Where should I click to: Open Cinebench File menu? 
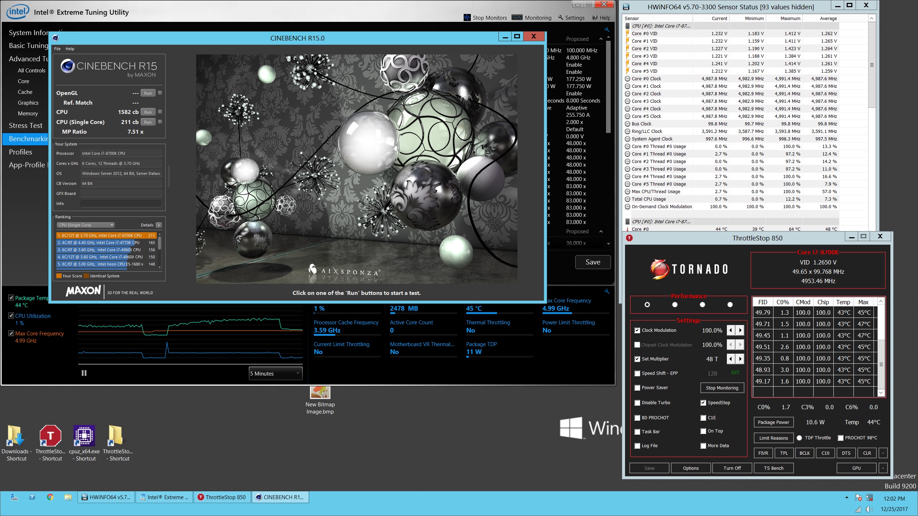pyautogui.click(x=57, y=49)
